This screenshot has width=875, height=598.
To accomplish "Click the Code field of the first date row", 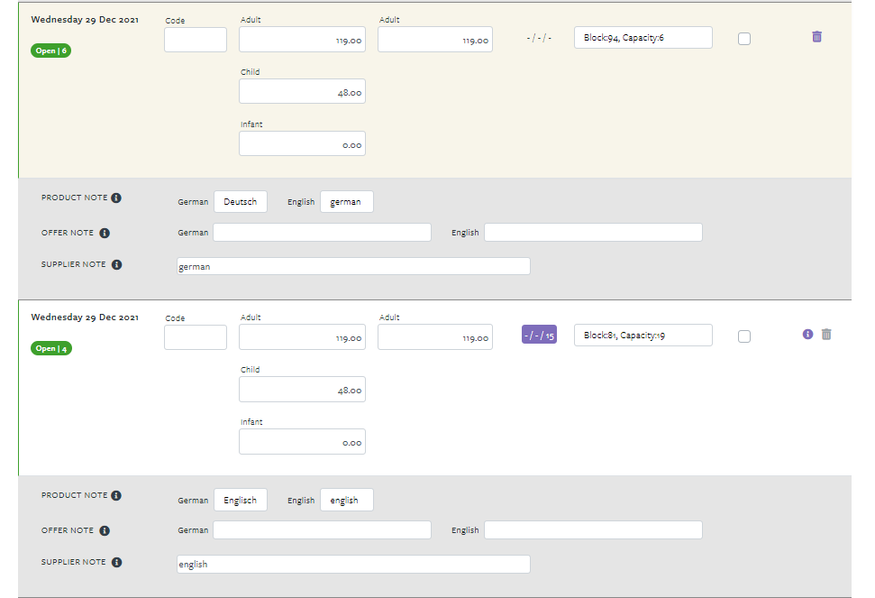I will (x=195, y=39).
